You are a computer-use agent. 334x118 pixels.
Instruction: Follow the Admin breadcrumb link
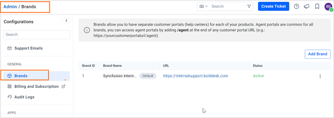click(10, 6)
